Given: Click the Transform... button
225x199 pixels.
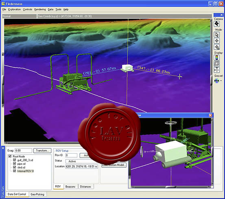Looking at the screenshot, I should coord(42,151).
